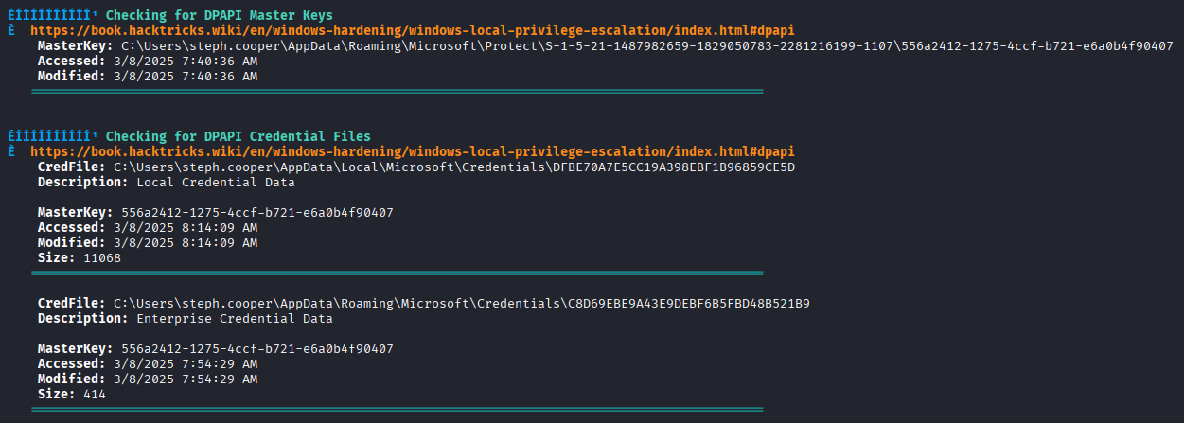Viewport: 1184px width, 423px height.
Task: Click the Accessed 7:40:36 AM timestamp
Action: click(185, 61)
